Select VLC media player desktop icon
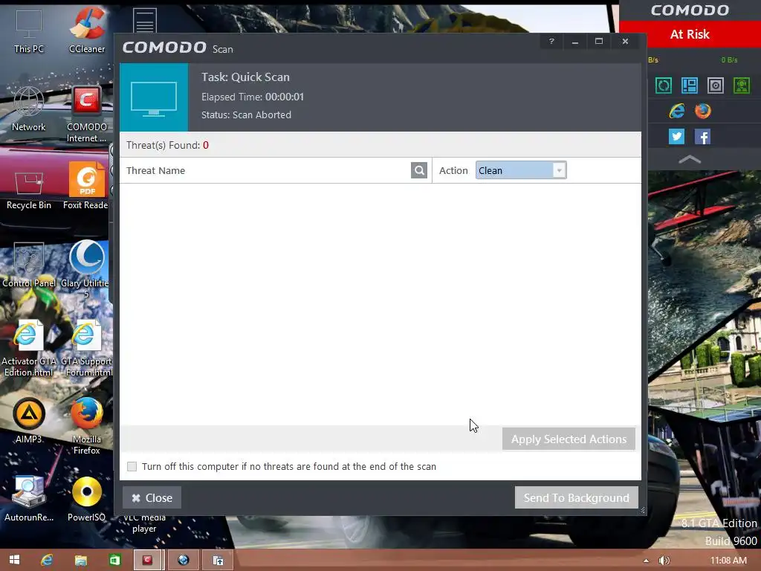Screen dimensions: 761x571 click(144, 523)
